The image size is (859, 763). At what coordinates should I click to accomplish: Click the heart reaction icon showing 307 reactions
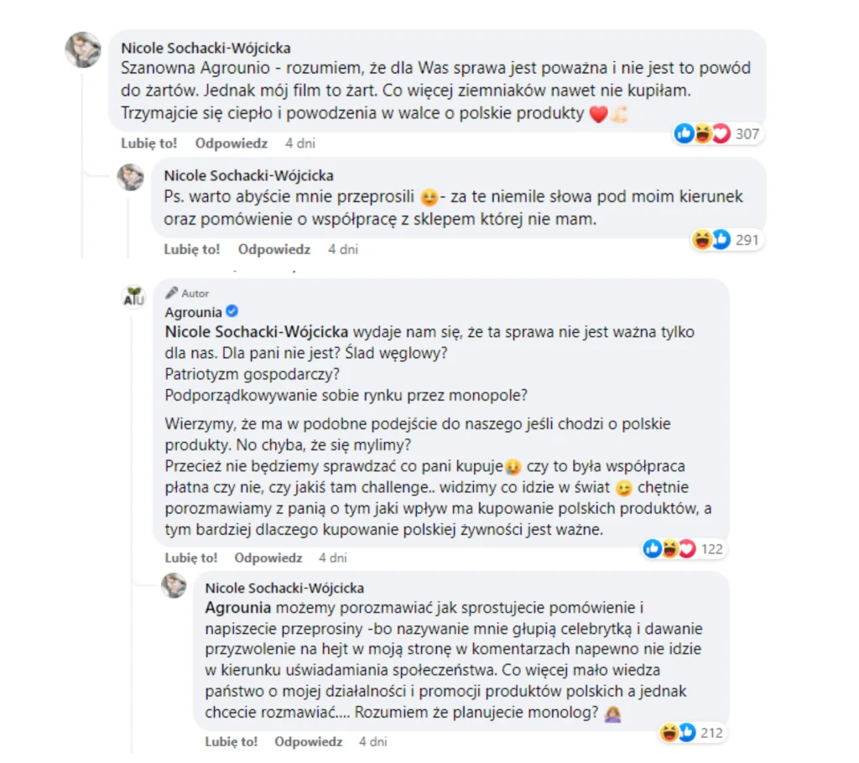(719, 133)
